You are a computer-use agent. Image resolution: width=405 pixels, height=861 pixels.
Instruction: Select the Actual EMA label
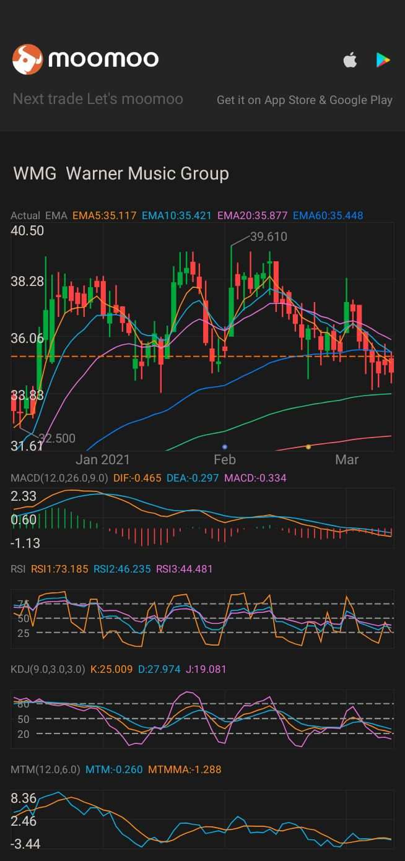pyautogui.click(x=39, y=215)
